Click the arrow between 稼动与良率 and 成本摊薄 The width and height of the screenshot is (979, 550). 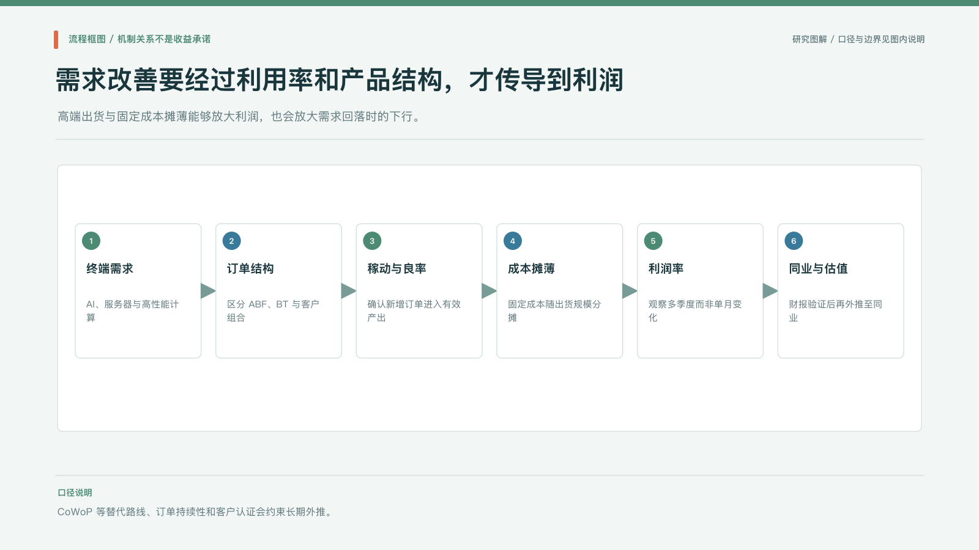tap(489, 291)
